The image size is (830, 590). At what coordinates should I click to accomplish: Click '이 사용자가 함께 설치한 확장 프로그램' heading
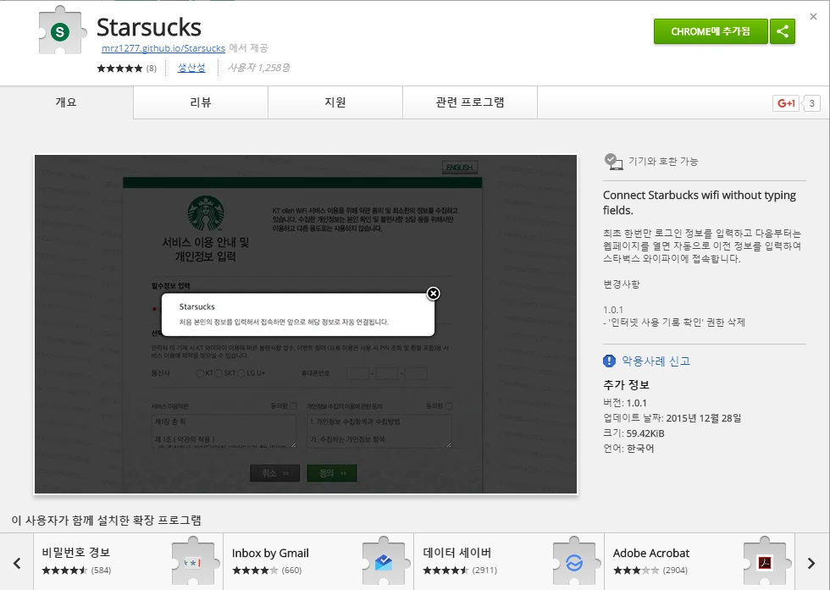tap(107, 520)
